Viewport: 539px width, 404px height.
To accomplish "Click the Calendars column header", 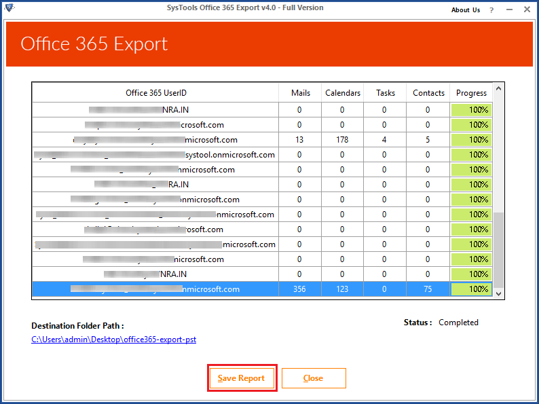I will pyautogui.click(x=342, y=93).
